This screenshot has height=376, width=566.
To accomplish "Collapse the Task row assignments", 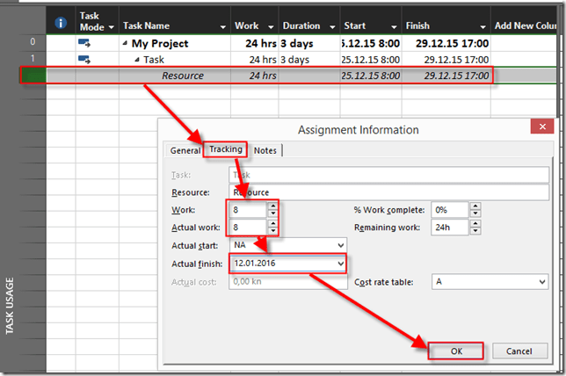I will coord(137,59).
